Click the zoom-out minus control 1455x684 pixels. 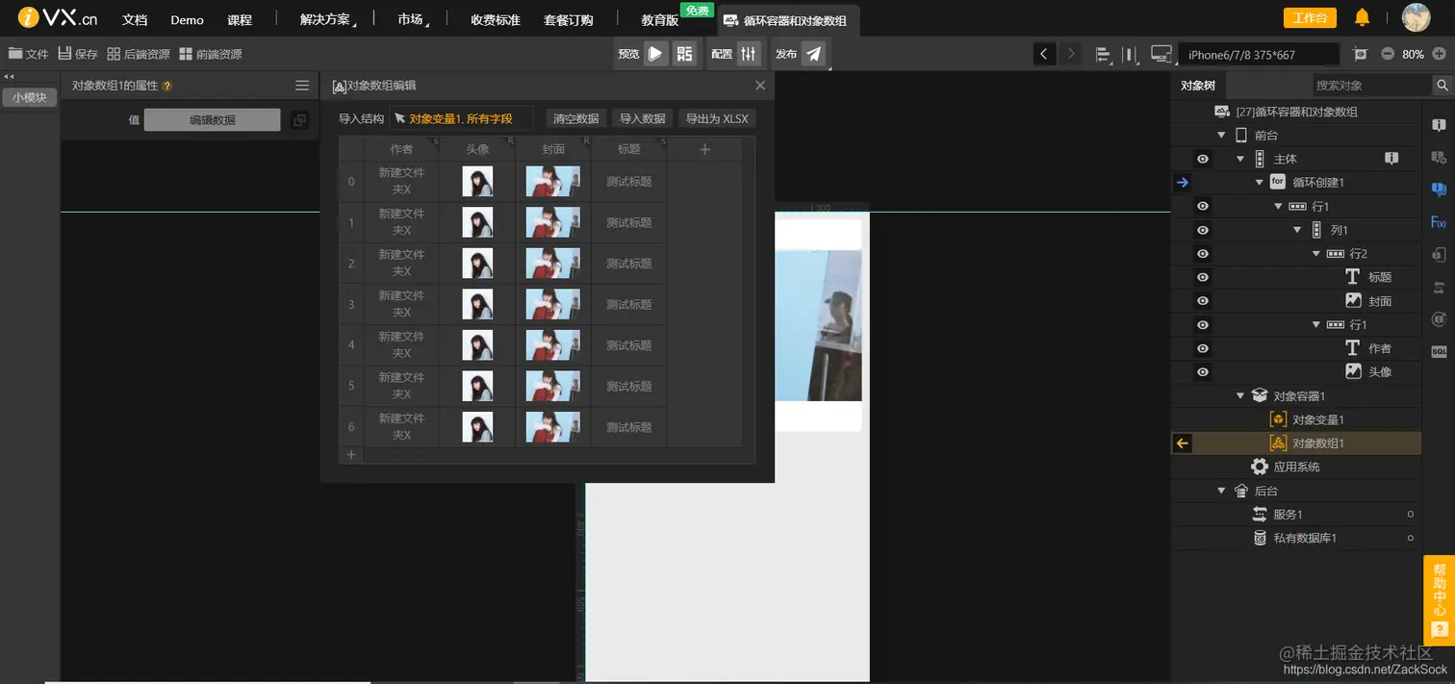1386,54
